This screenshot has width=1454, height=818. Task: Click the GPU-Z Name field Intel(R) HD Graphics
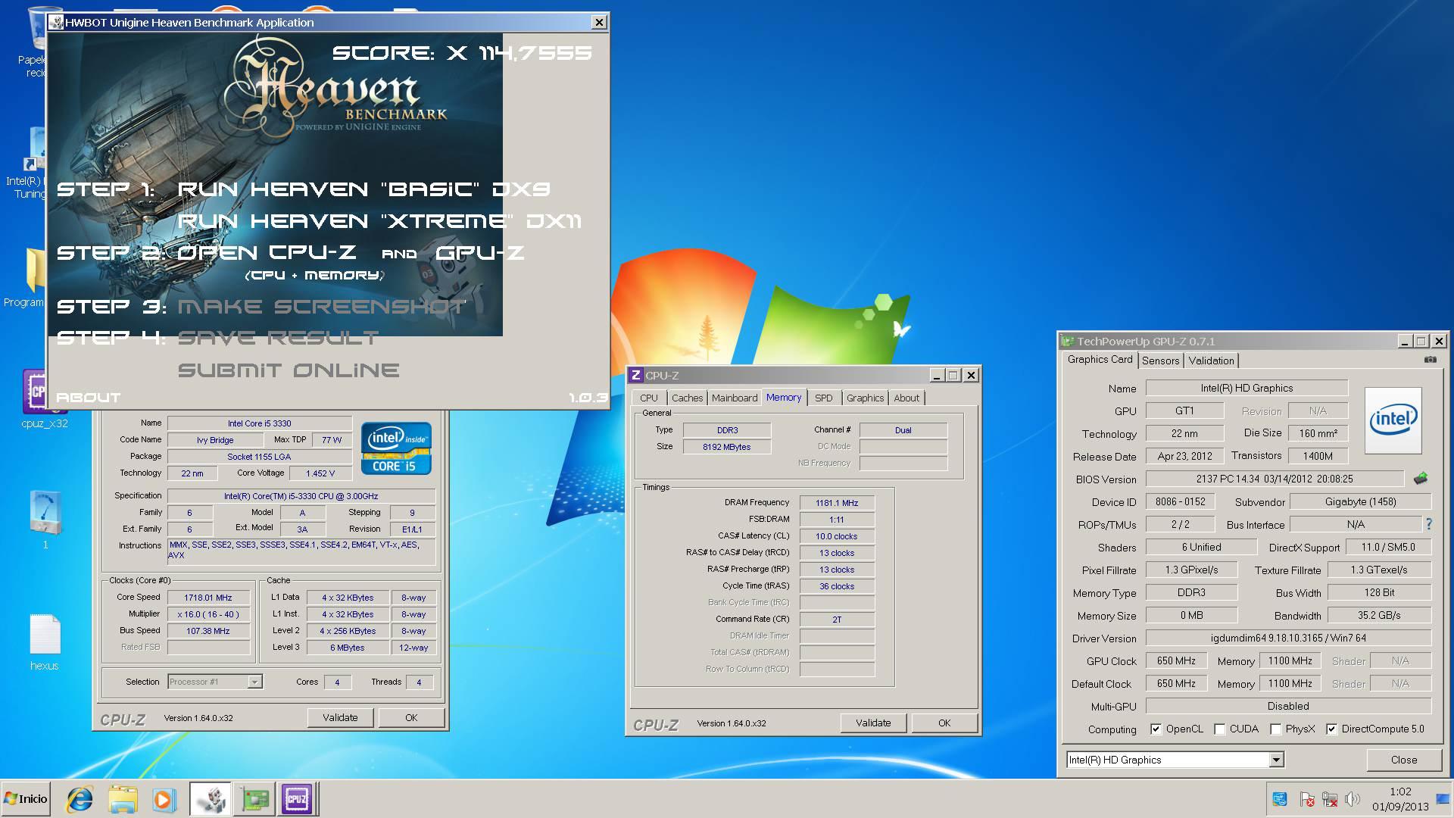click(x=1247, y=388)
